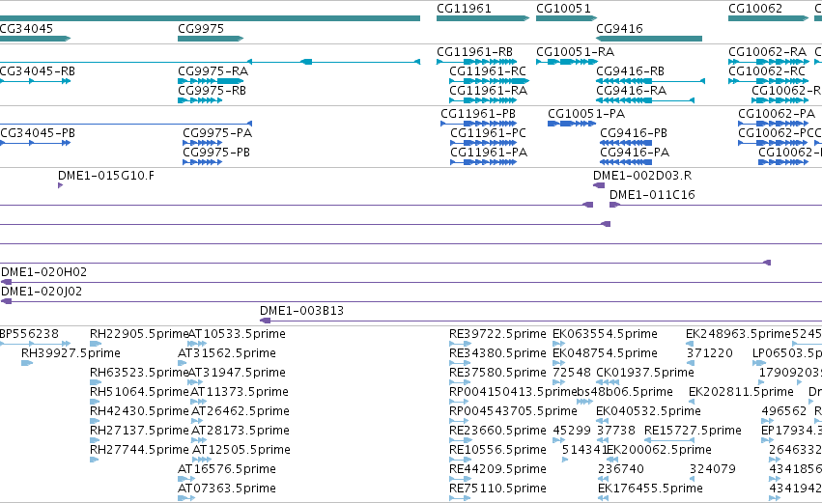This screenshot has width=822, height=503.
Task: Click protein CG11961-PB label
Action: [478, 114]
